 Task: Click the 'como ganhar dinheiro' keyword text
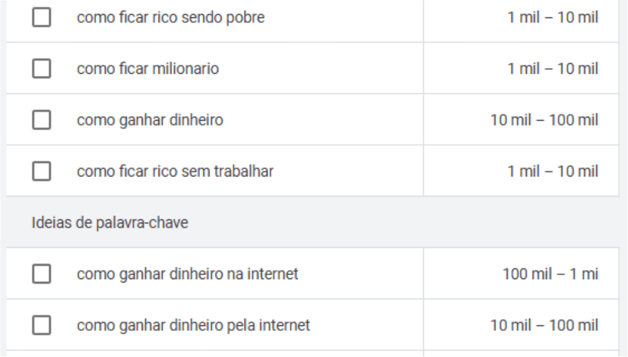(149, 121)
